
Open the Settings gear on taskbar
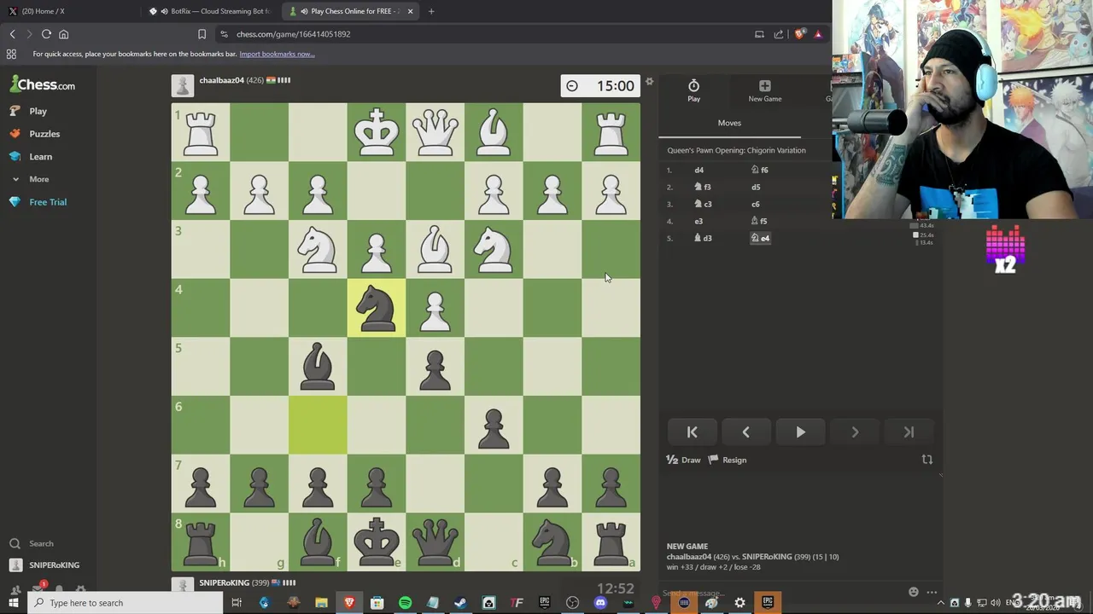click(739, 603)
